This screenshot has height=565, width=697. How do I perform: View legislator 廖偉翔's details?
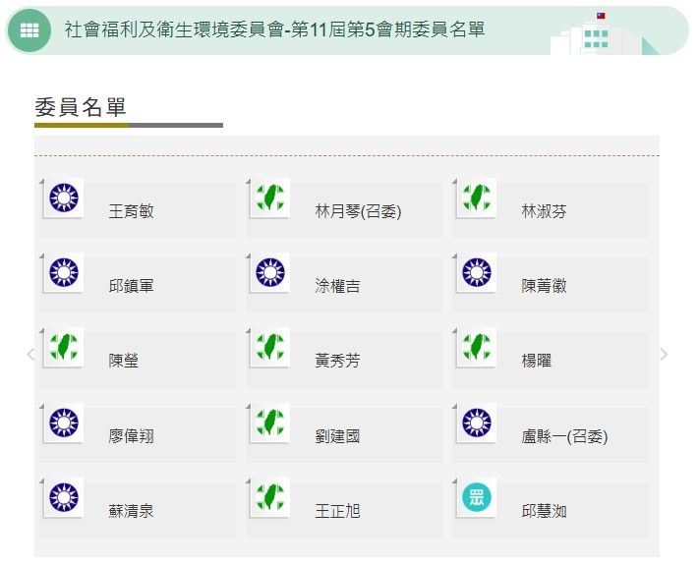click(x=131, y=436)
